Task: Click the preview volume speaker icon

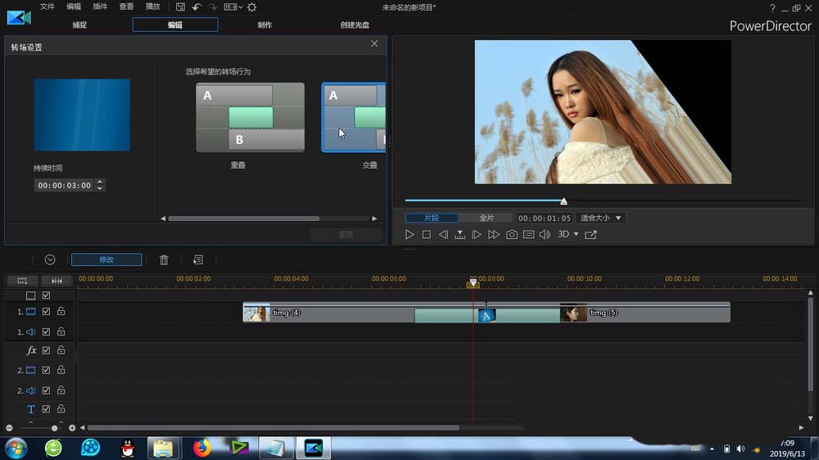Action: click(x=545, y=235)
